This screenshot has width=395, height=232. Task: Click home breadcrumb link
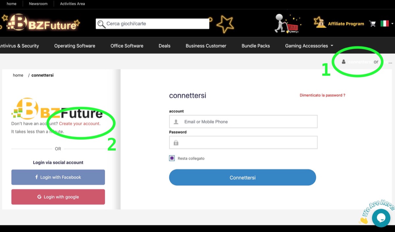pyautogui.click(x=18, y=75)
